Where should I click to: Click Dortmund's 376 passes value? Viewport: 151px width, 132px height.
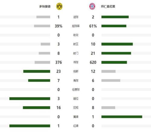(x=59, y=62)
